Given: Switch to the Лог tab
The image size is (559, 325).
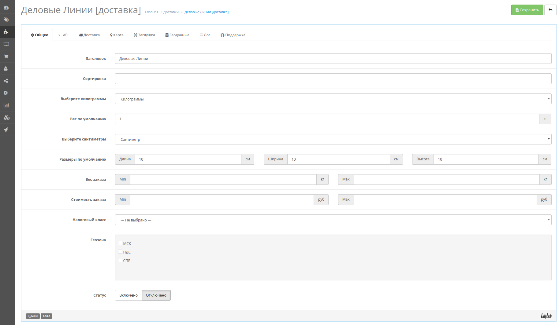Looking at the screenshot, I should point(205,35).
